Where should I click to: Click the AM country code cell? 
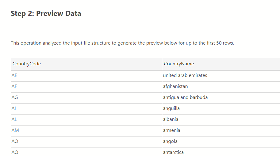[x=15, y=130]
